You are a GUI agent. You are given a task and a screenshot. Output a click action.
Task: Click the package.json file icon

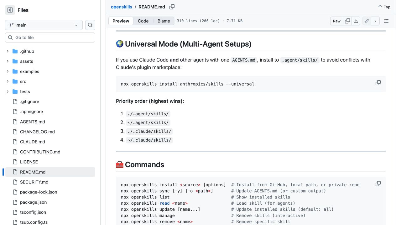click(x=15, y=202)
